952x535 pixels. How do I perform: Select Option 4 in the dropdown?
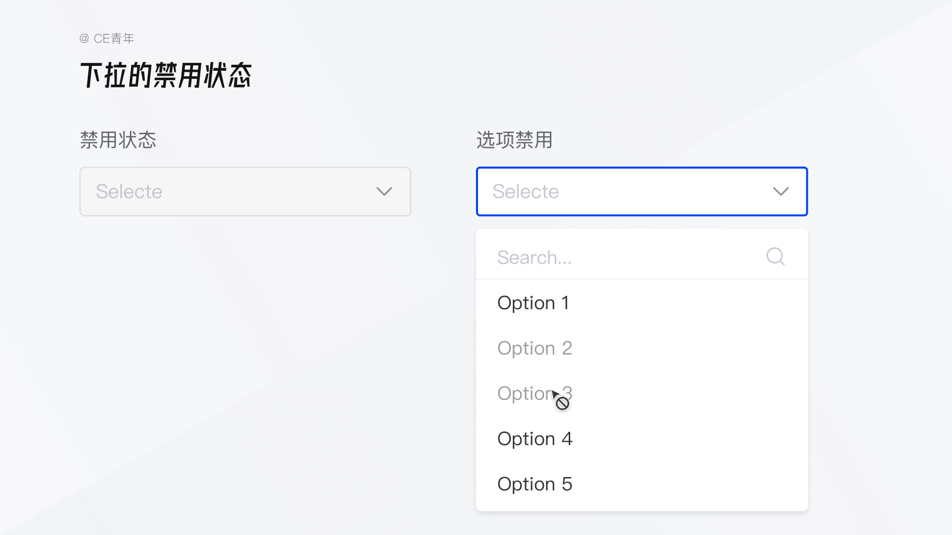coord(535,439)
